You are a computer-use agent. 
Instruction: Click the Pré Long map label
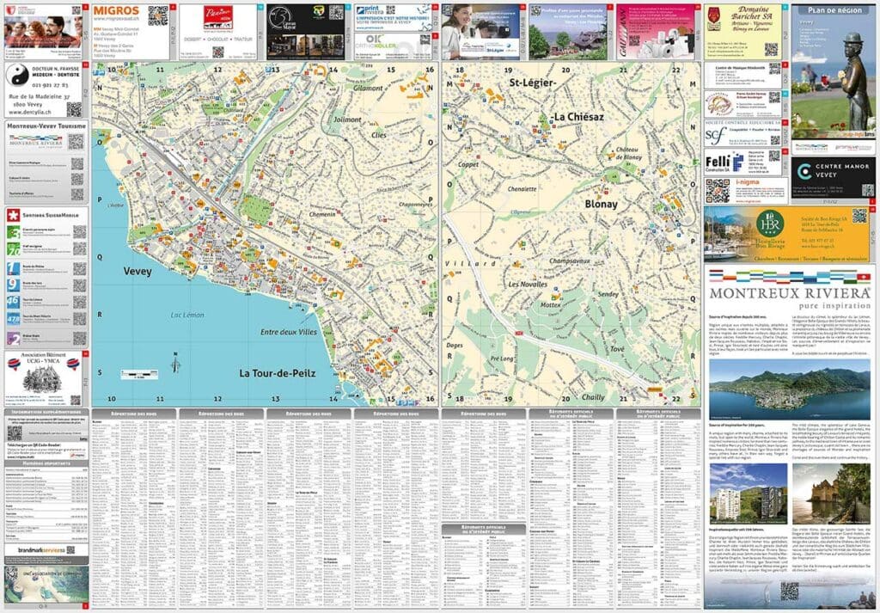pos(502,359)
